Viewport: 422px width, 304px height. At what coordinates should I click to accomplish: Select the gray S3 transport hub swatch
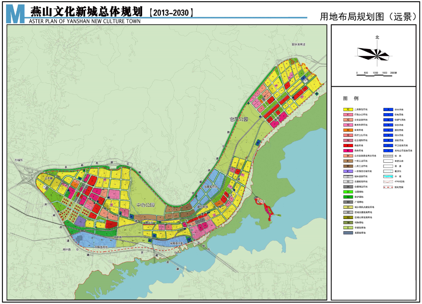(348, 181)
